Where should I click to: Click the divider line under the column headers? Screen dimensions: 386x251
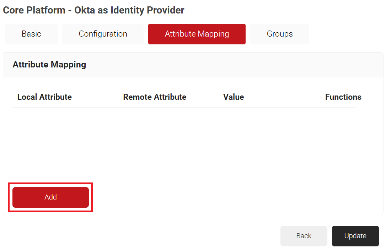184,108
